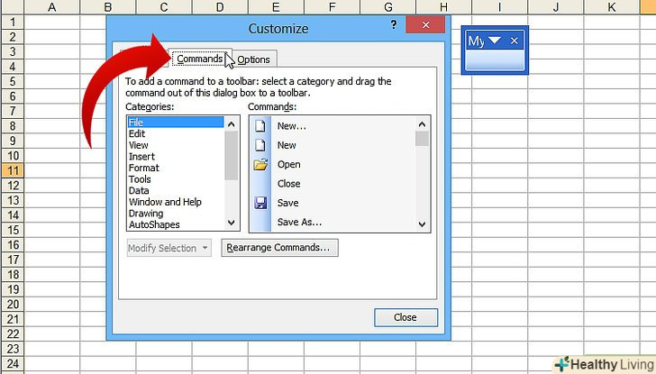This screenshot has height=374, width=656.
Task: Select column H header
Action: tap(443, 6)
